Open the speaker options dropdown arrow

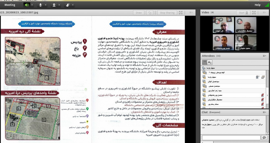(x=32, y=5)
